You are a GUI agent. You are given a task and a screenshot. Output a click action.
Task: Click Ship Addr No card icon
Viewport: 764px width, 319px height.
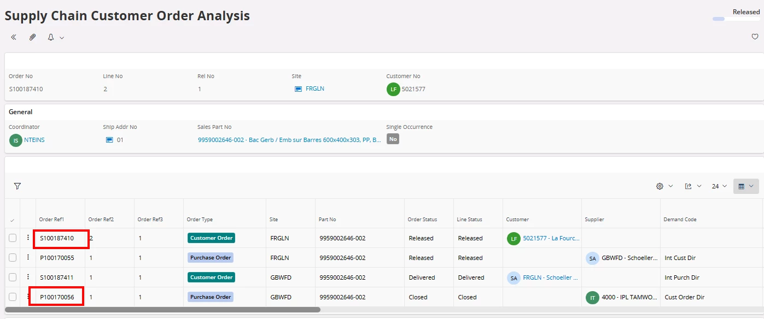click(109, 140)
